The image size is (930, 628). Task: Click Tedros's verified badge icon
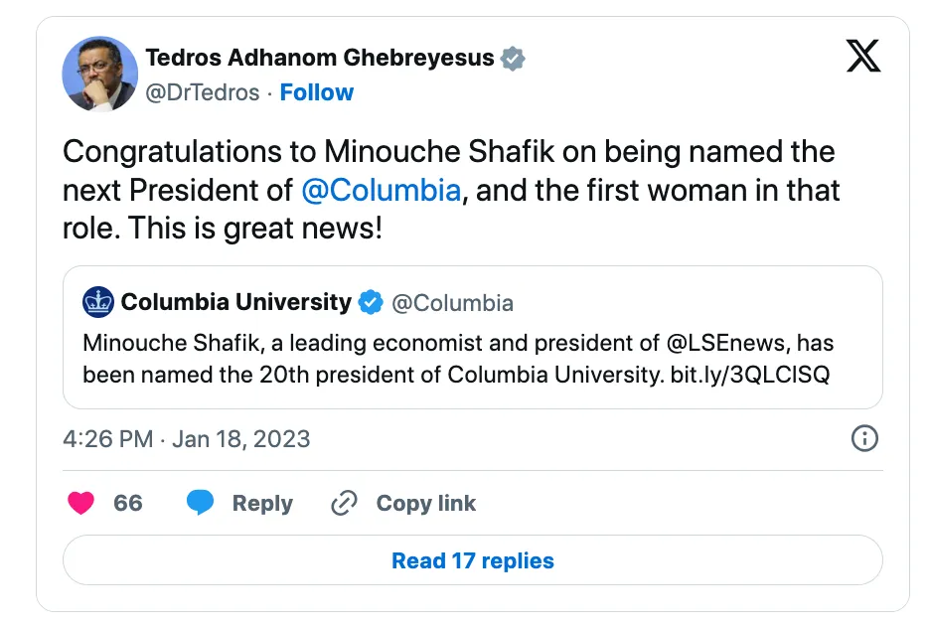point(513,59)
